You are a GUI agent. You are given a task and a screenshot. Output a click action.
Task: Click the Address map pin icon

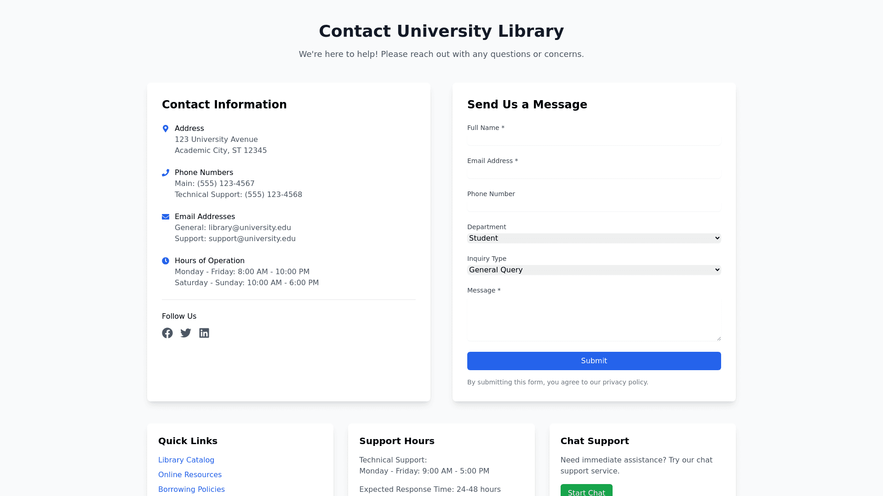[166, 129]
